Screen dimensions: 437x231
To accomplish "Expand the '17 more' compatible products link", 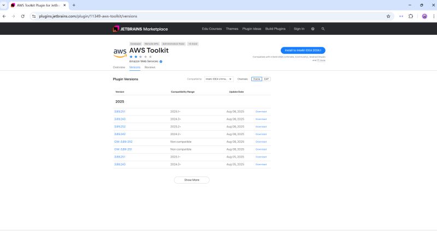I will click(321, 60).
